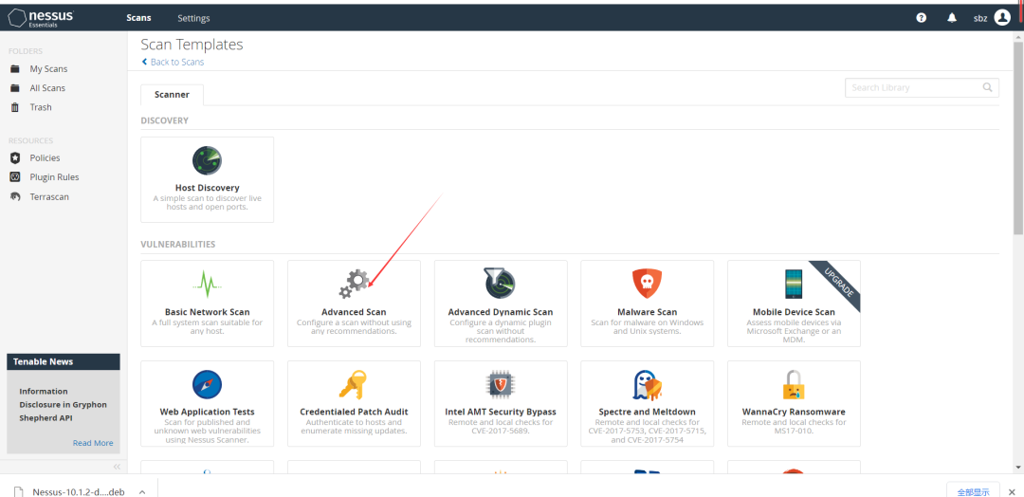
Task: Click the Advanced Dynamic Scan title text
Action: [501, 312]
